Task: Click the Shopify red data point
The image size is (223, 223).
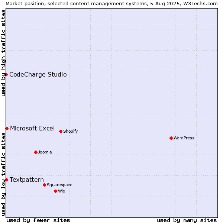Action: point(61,131)
